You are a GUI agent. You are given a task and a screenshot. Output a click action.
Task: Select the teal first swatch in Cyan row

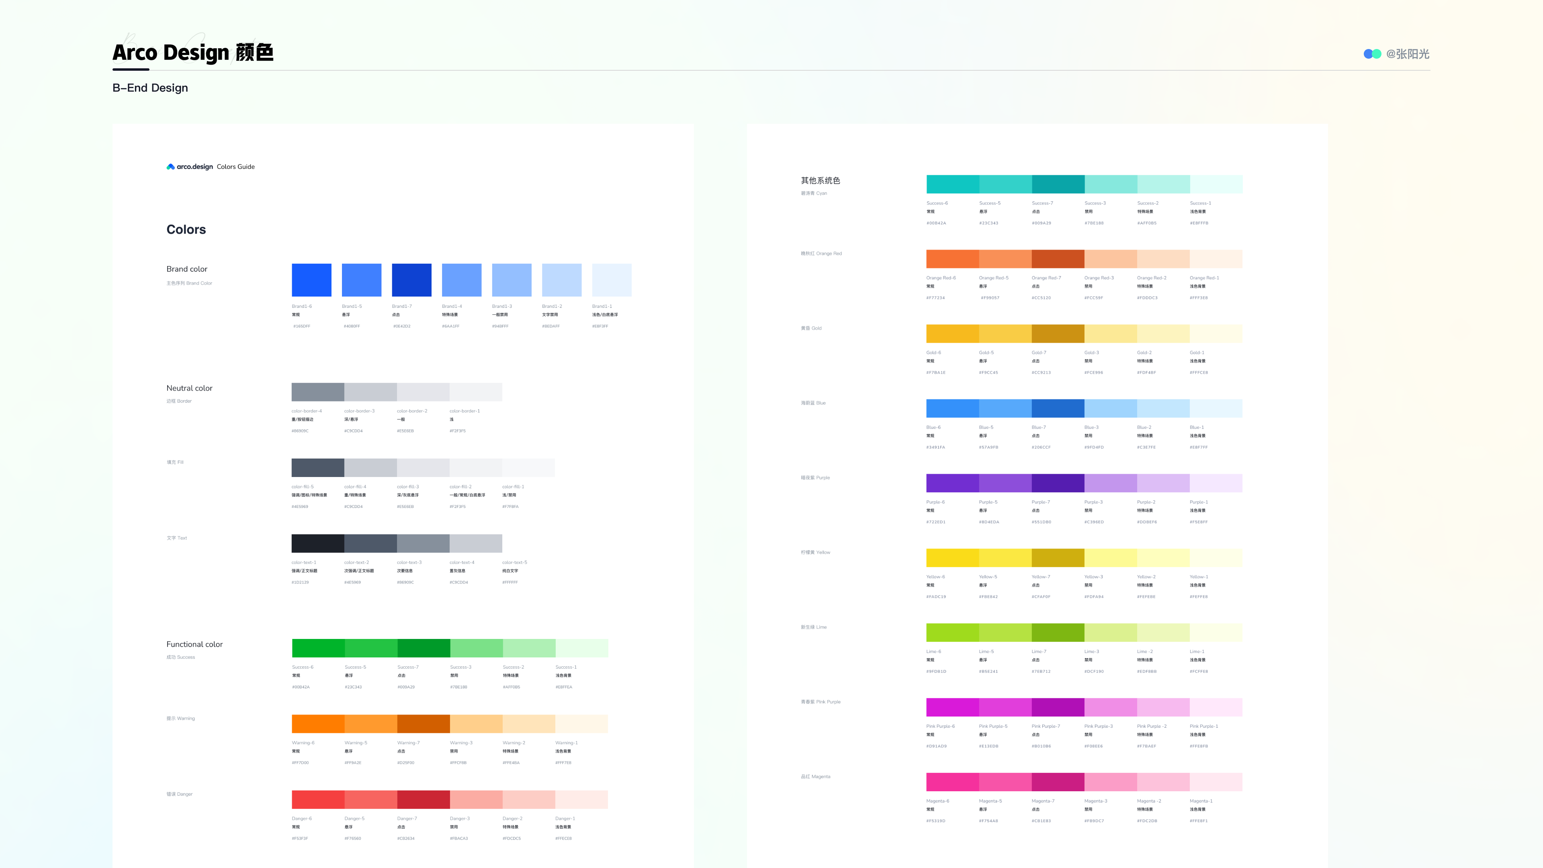952,184
